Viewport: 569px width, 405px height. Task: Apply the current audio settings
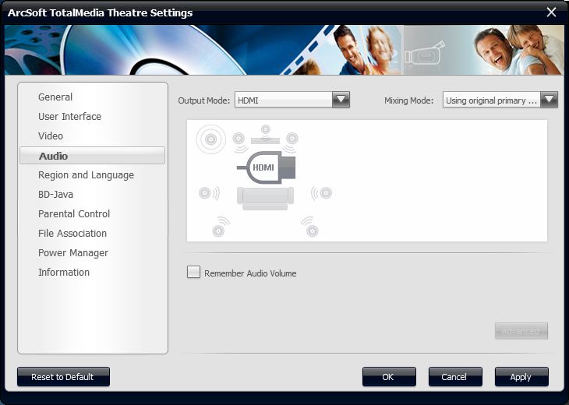[521, 377]
